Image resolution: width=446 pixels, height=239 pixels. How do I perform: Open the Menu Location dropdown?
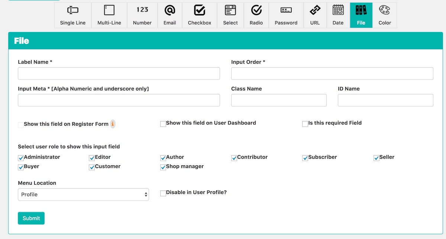(x=83, y=194)
